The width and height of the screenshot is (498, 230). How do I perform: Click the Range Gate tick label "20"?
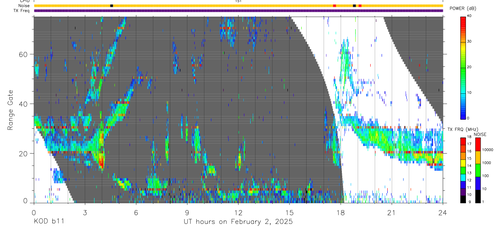click(24, 153)
